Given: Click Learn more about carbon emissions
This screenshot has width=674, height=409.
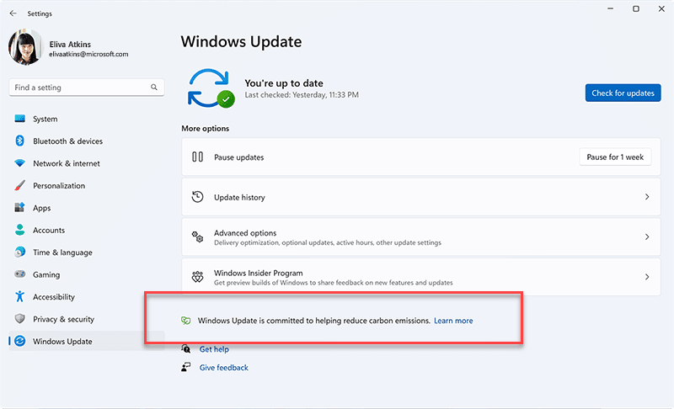Looking at the screenshot, I should click(x=453, y=321).
